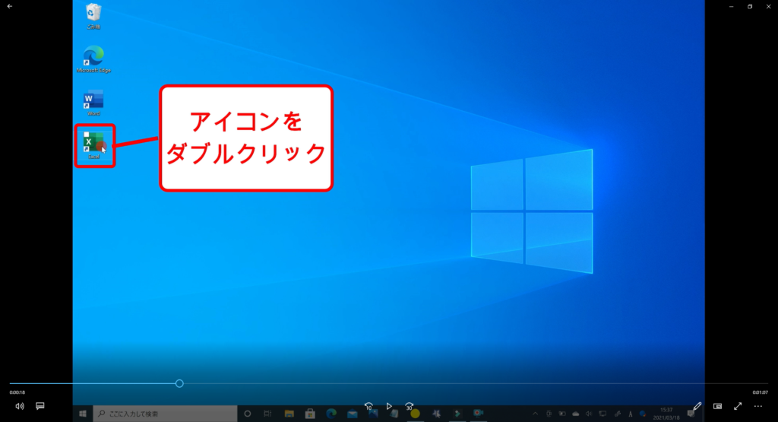Image resolution: width=778 pixels, height=422 pixels.
Task: Select the Word desktop shortcut
Action: point(93,100)
